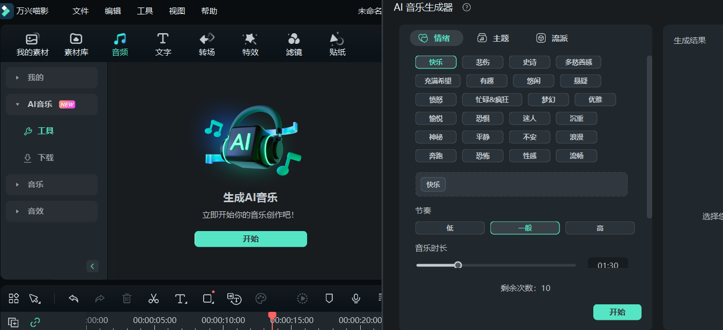
Task: Collapse the left sidebar with the chevron
Action: click(x=92, y=266)
